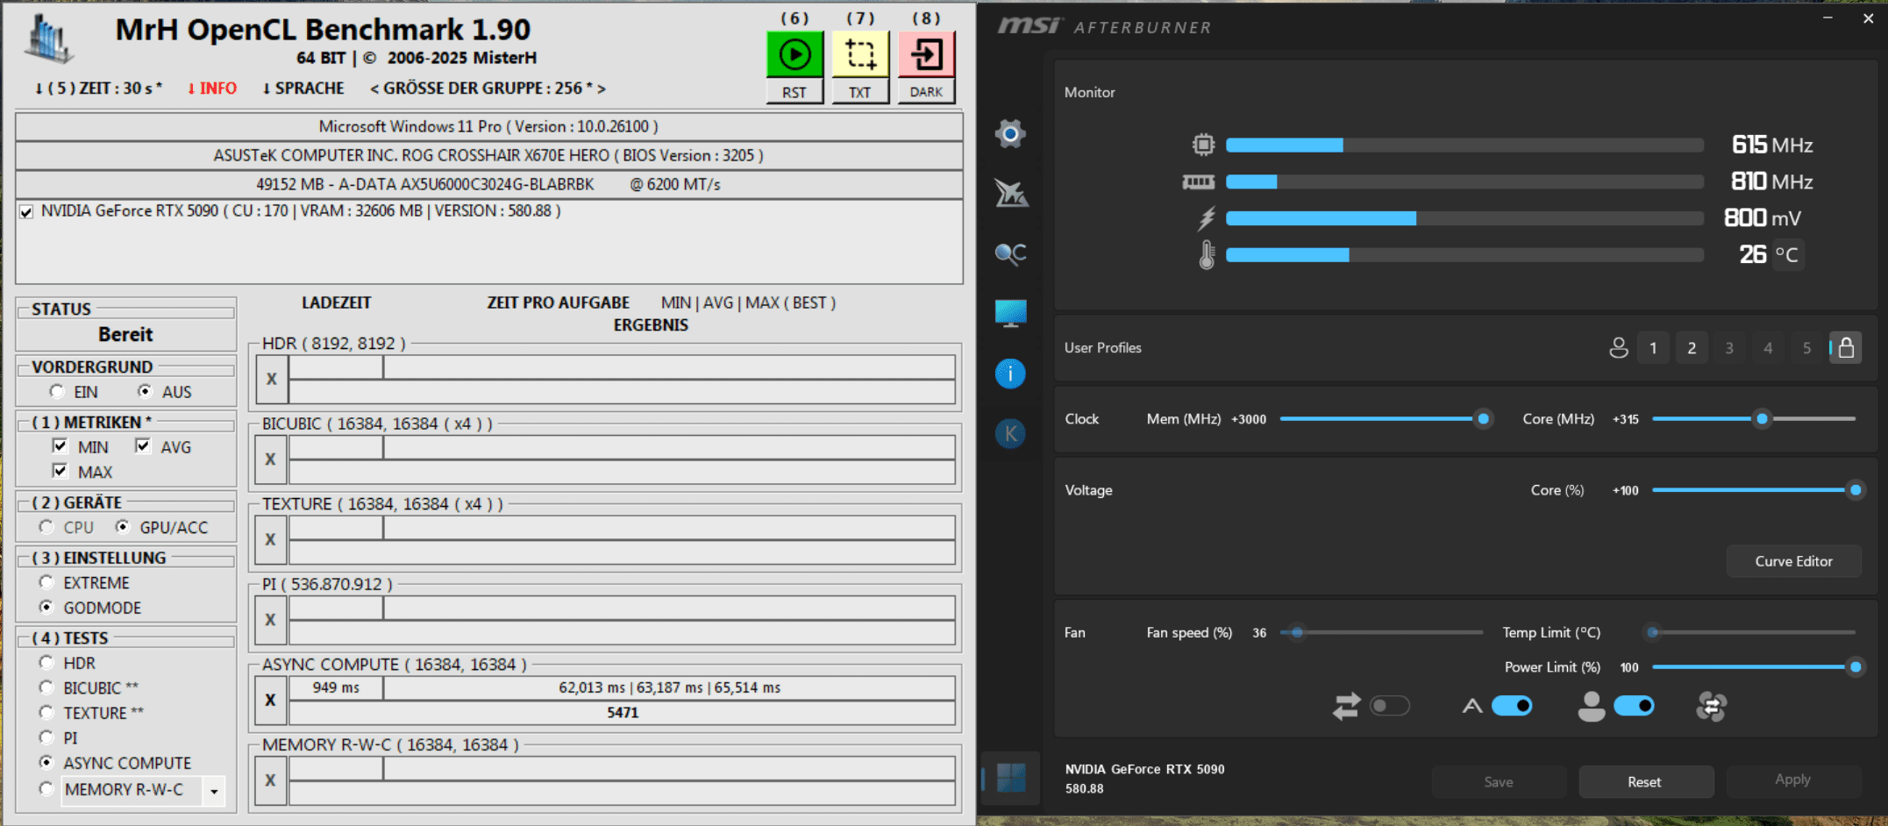This screenshot has width=1888, height=826.
Task: Click the MrH benchmark logo icon
Action: click(49, 39)
